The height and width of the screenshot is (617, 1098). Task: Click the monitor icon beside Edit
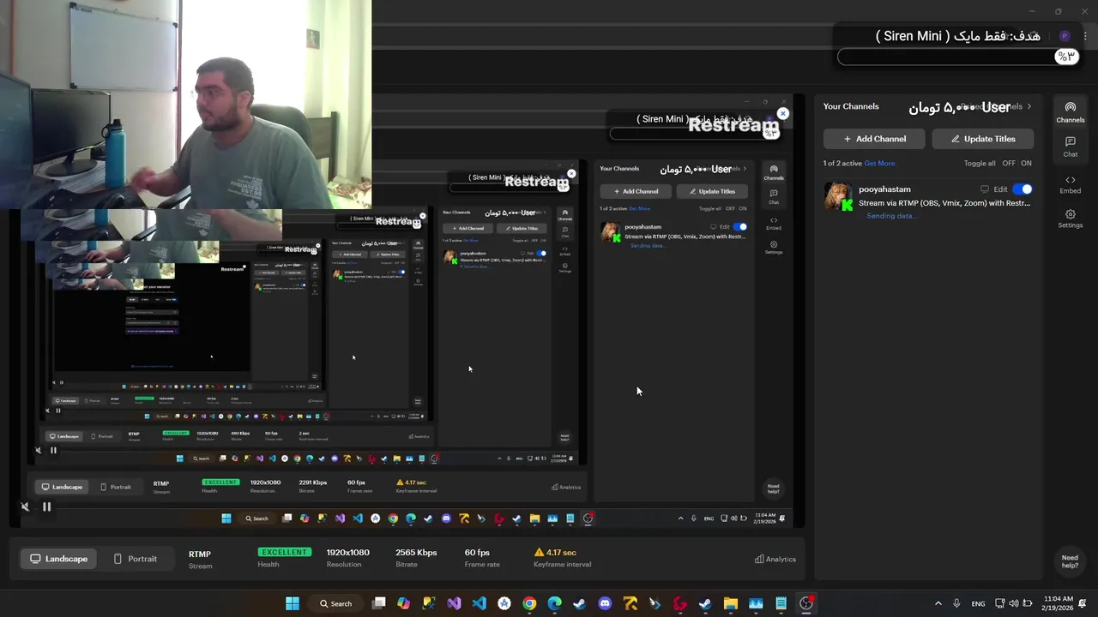(x=985, y=189)
